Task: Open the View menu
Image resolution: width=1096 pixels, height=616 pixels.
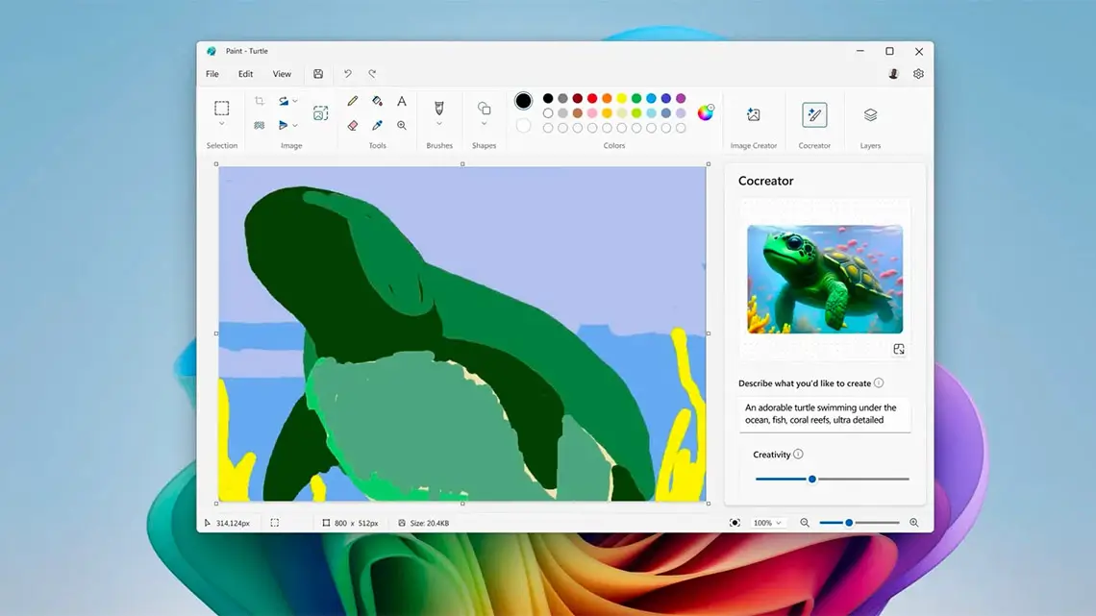Action: (x=282, y=74)
